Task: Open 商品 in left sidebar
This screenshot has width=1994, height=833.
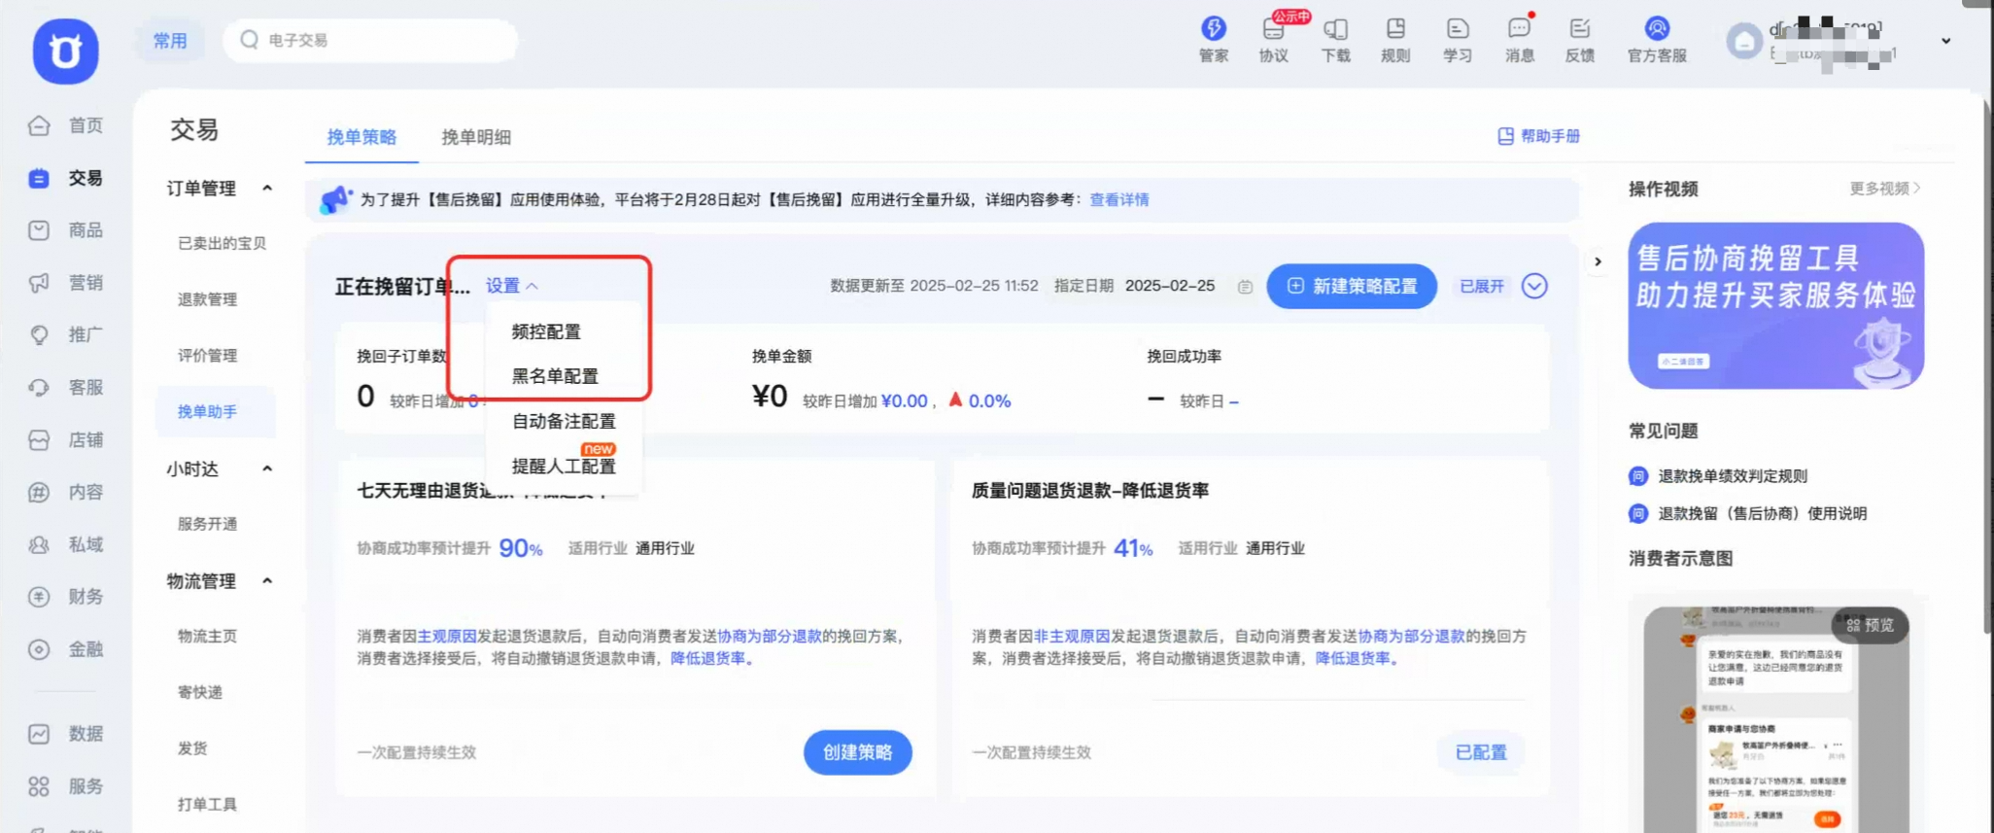Action: point(66,230)
